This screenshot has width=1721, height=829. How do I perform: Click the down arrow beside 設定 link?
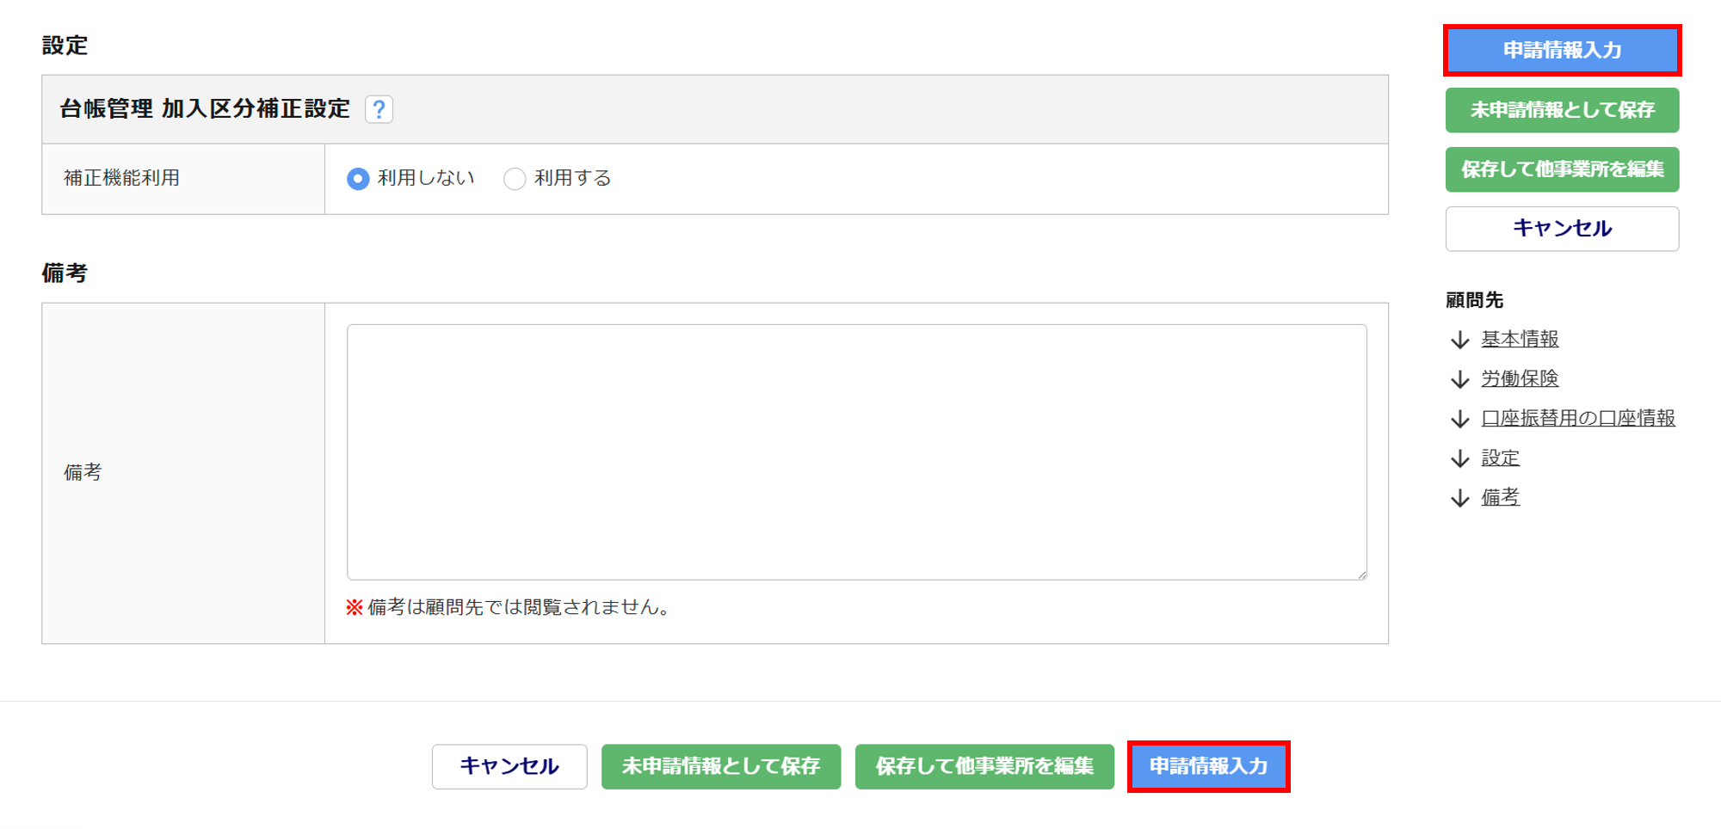point(1459,459)
